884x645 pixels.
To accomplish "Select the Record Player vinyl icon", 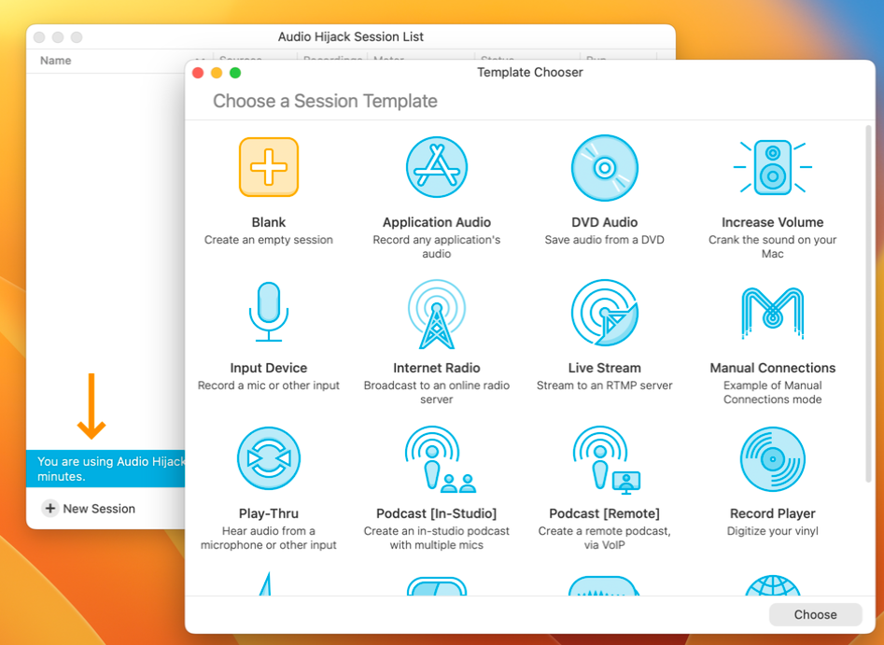I will (x=772, y=459).
